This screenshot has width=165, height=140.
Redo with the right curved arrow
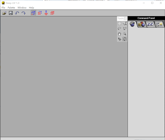pos(23,13)
